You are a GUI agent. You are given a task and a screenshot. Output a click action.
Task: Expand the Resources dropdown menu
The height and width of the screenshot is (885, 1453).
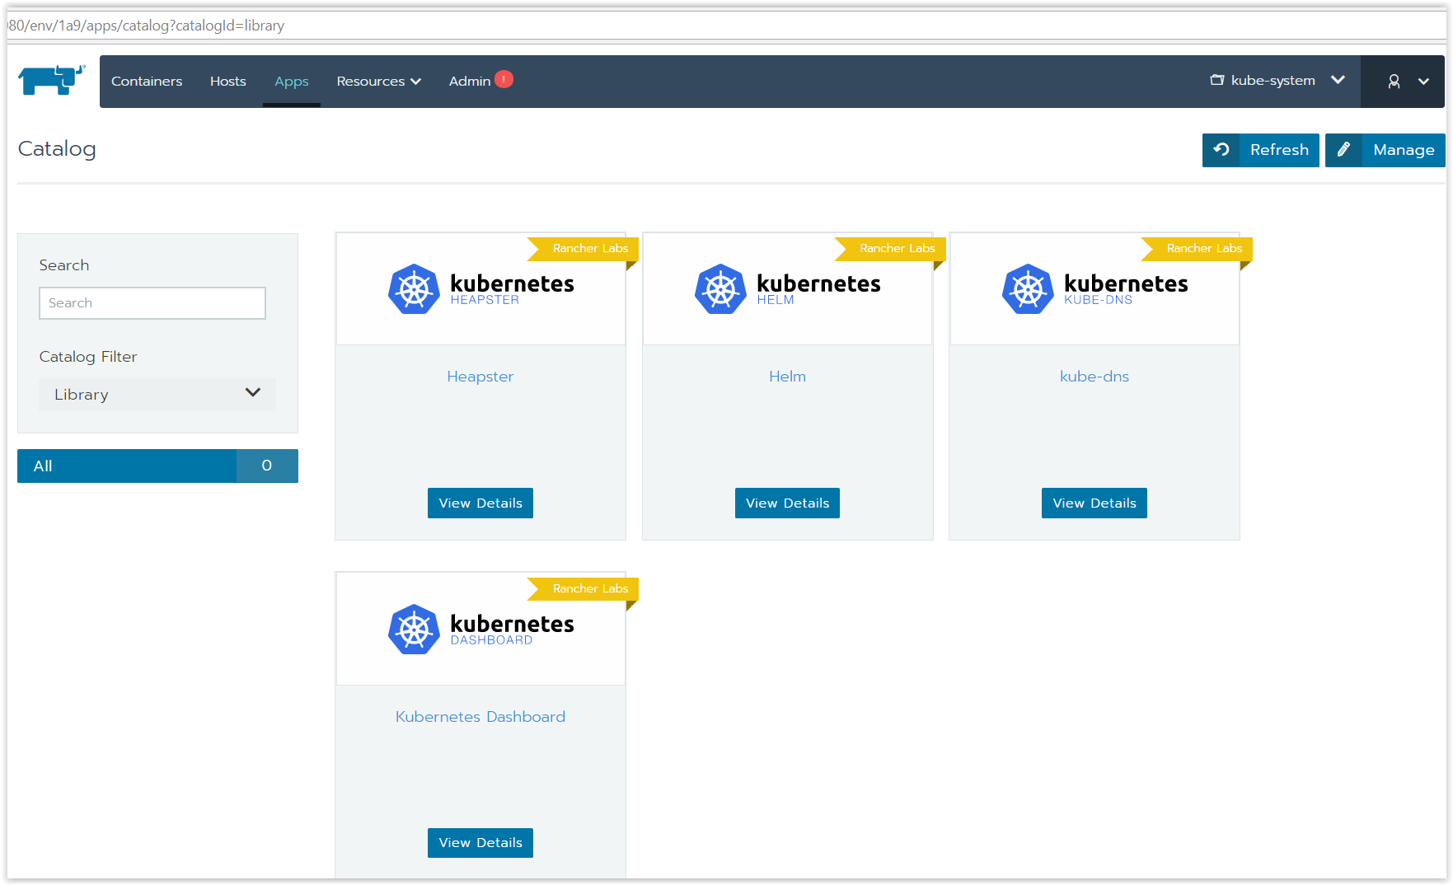(379, 81)
